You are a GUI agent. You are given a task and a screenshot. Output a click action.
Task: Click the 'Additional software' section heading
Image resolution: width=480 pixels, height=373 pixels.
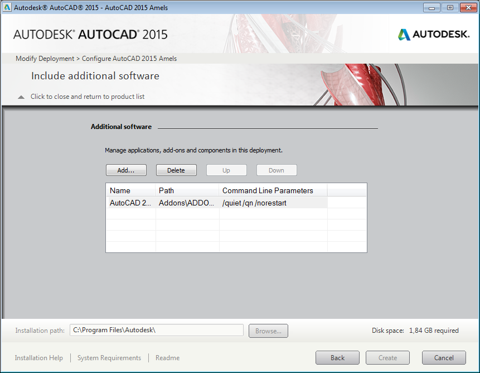tap(121, 127)
